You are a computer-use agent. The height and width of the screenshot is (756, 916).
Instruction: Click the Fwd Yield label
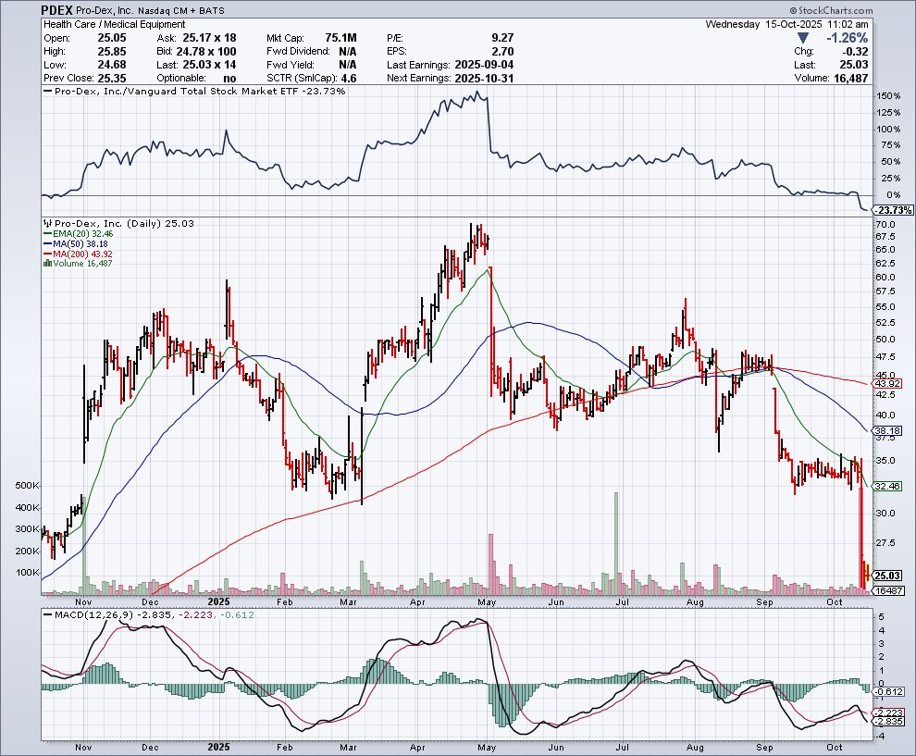coord(291,65)
